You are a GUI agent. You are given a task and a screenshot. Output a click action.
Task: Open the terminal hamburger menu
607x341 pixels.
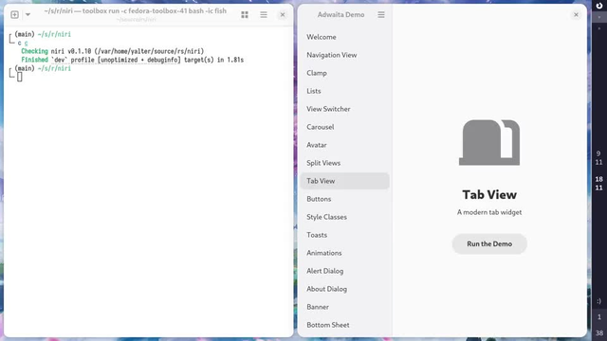pyautogui.click(x=264, y=15)
